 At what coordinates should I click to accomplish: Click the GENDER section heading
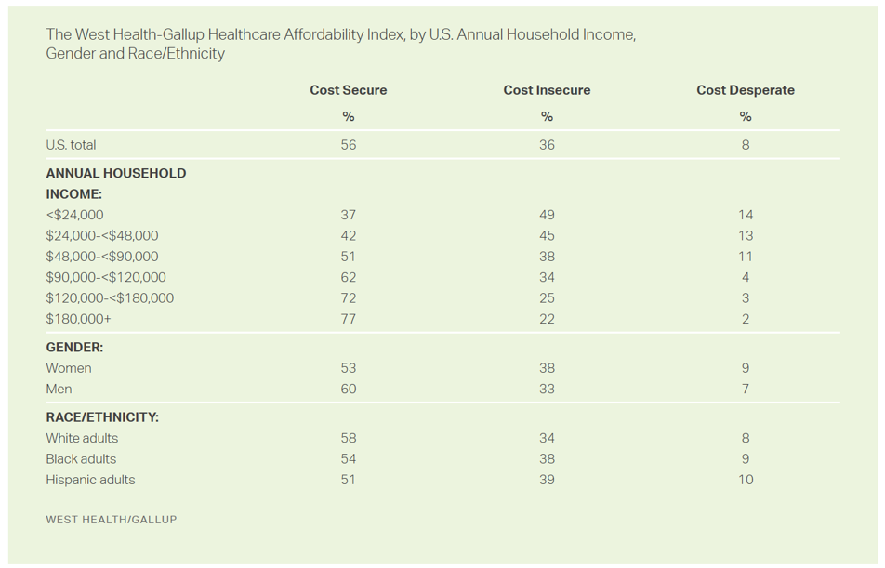point(74,347)
